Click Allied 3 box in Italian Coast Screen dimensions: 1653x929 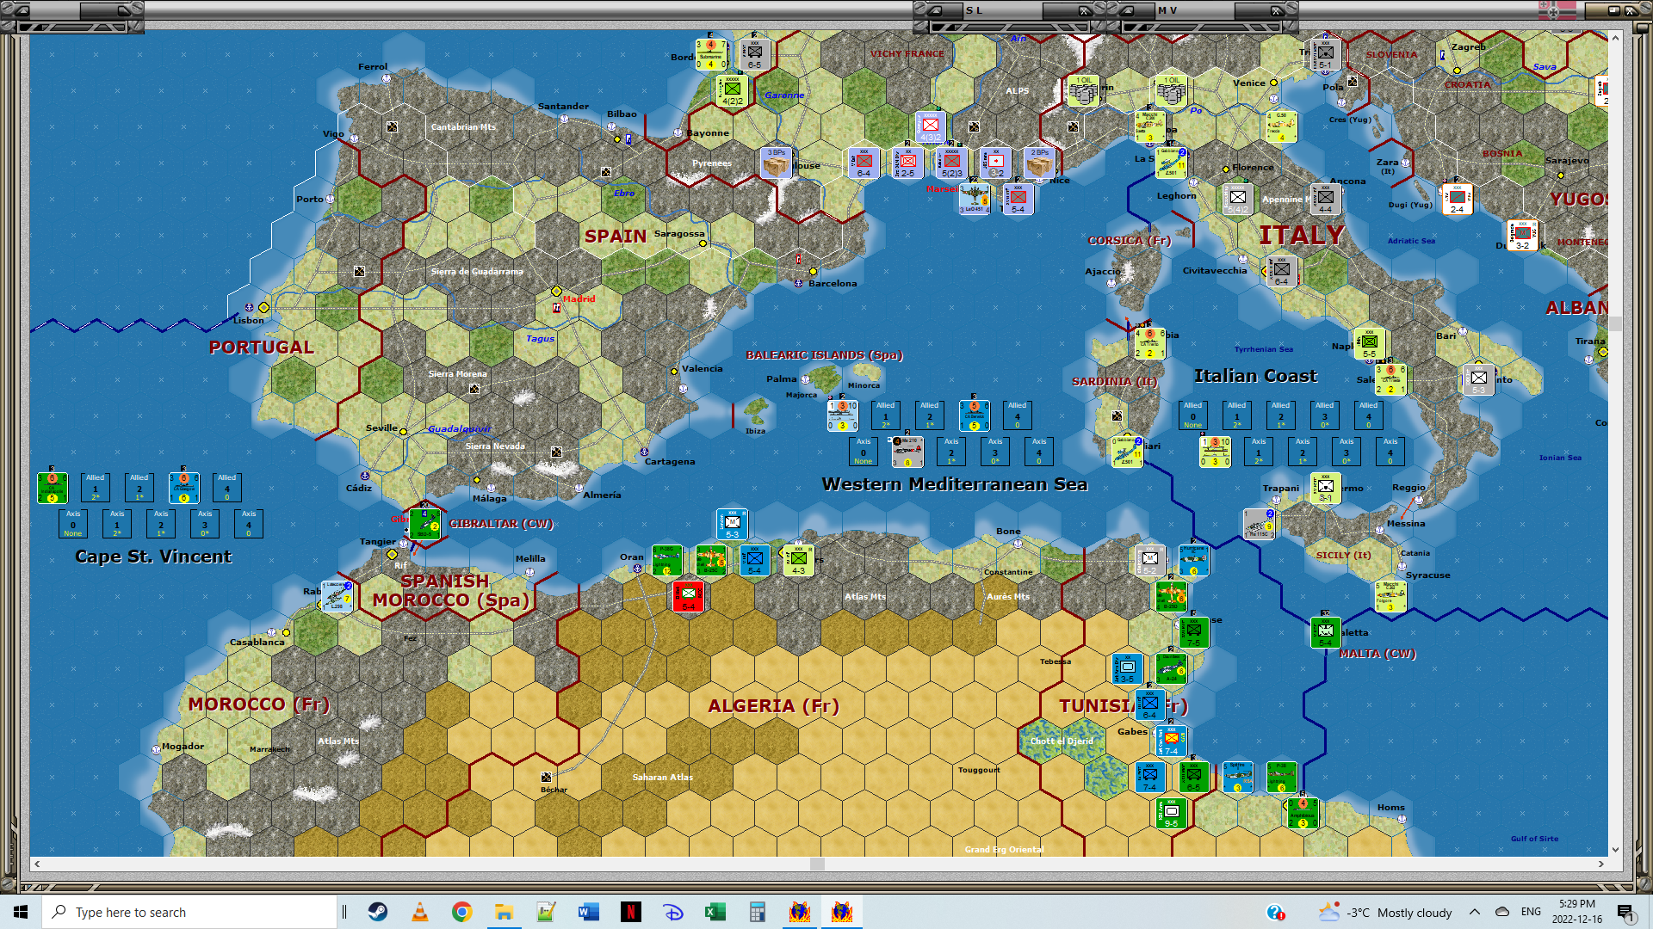1325,415
